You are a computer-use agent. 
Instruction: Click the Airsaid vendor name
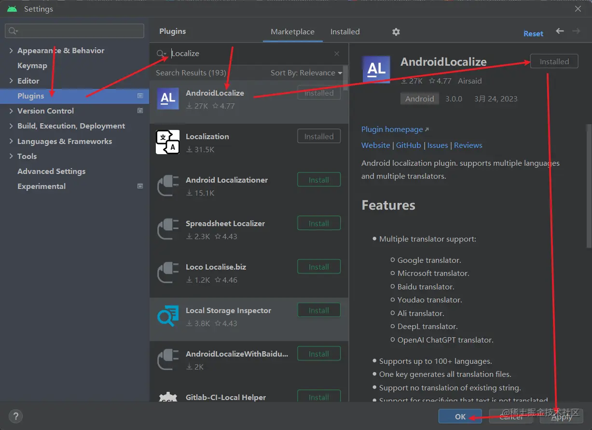click(x=469, y=81)
